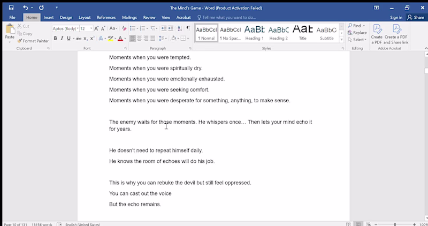Apply red font color
Image resolution: width=428 pixels, height=226 pixels.
120,39
